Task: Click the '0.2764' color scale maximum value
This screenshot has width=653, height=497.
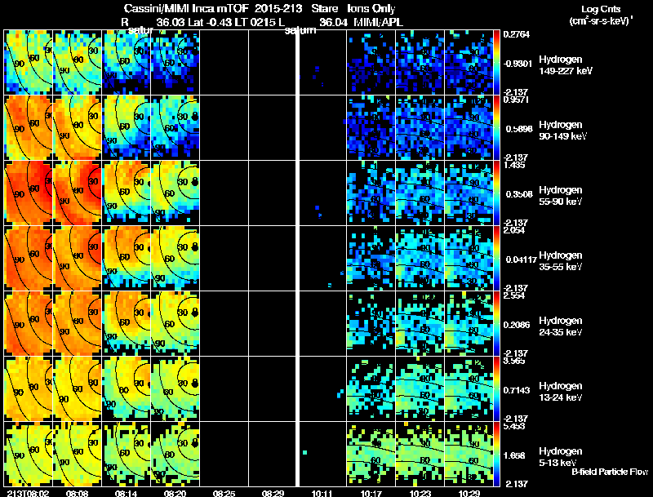Action: tap(517, 34)
